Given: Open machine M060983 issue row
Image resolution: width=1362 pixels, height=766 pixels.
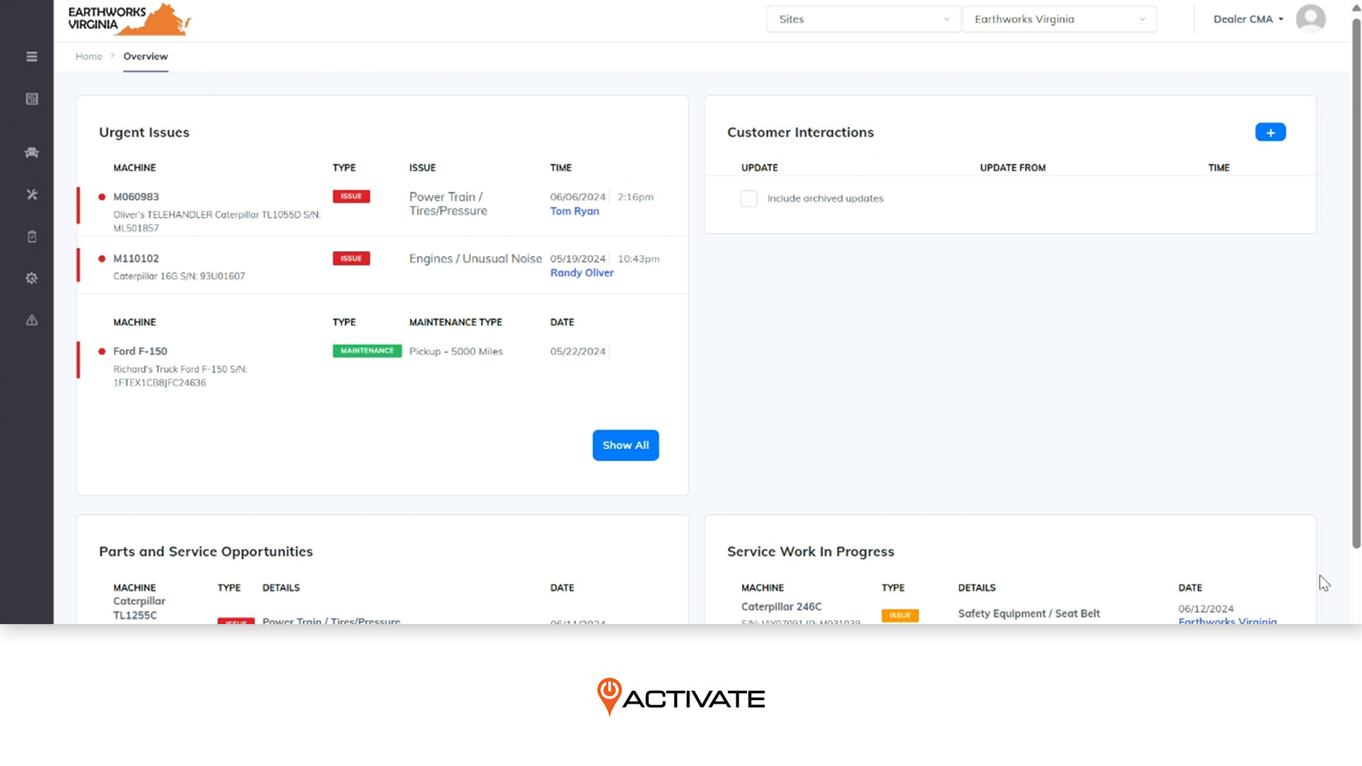Looking at the screenshot, I should tap(136, 197).
